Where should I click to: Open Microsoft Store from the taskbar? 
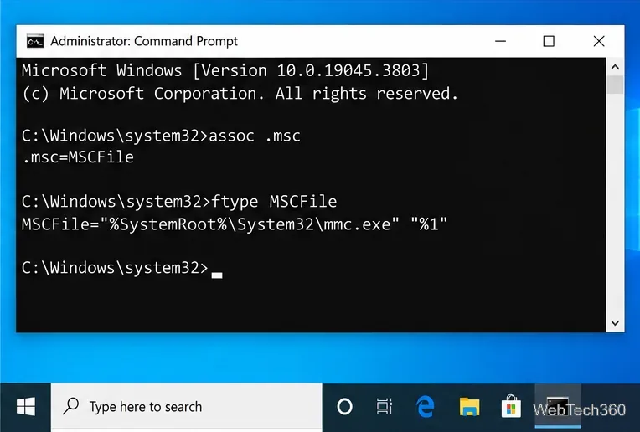pyautogui.click(x=511, y=407)
